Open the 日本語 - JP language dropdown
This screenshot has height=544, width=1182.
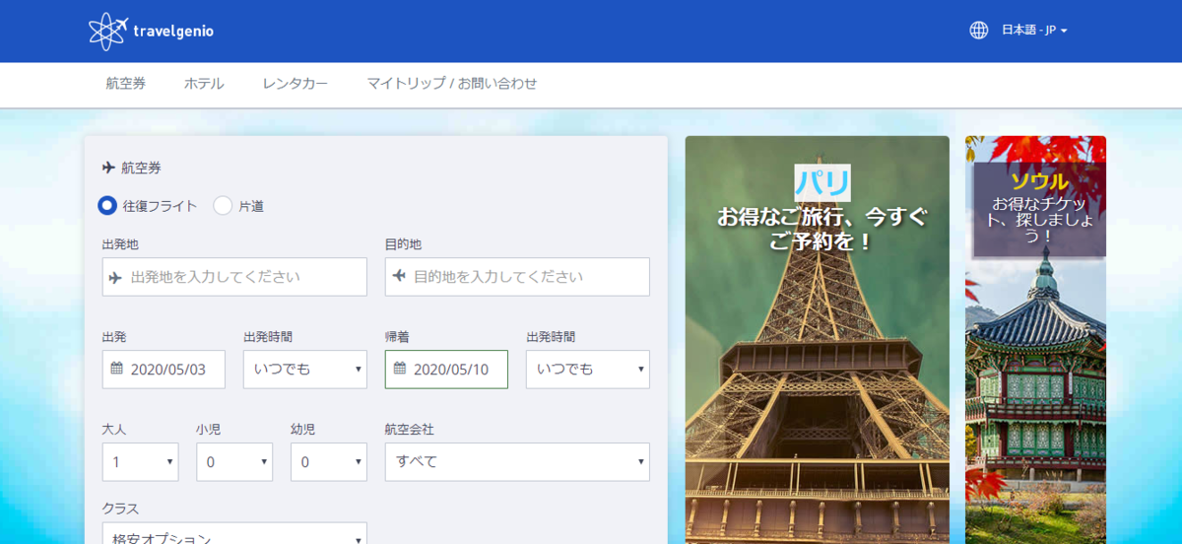(1034, 31)
